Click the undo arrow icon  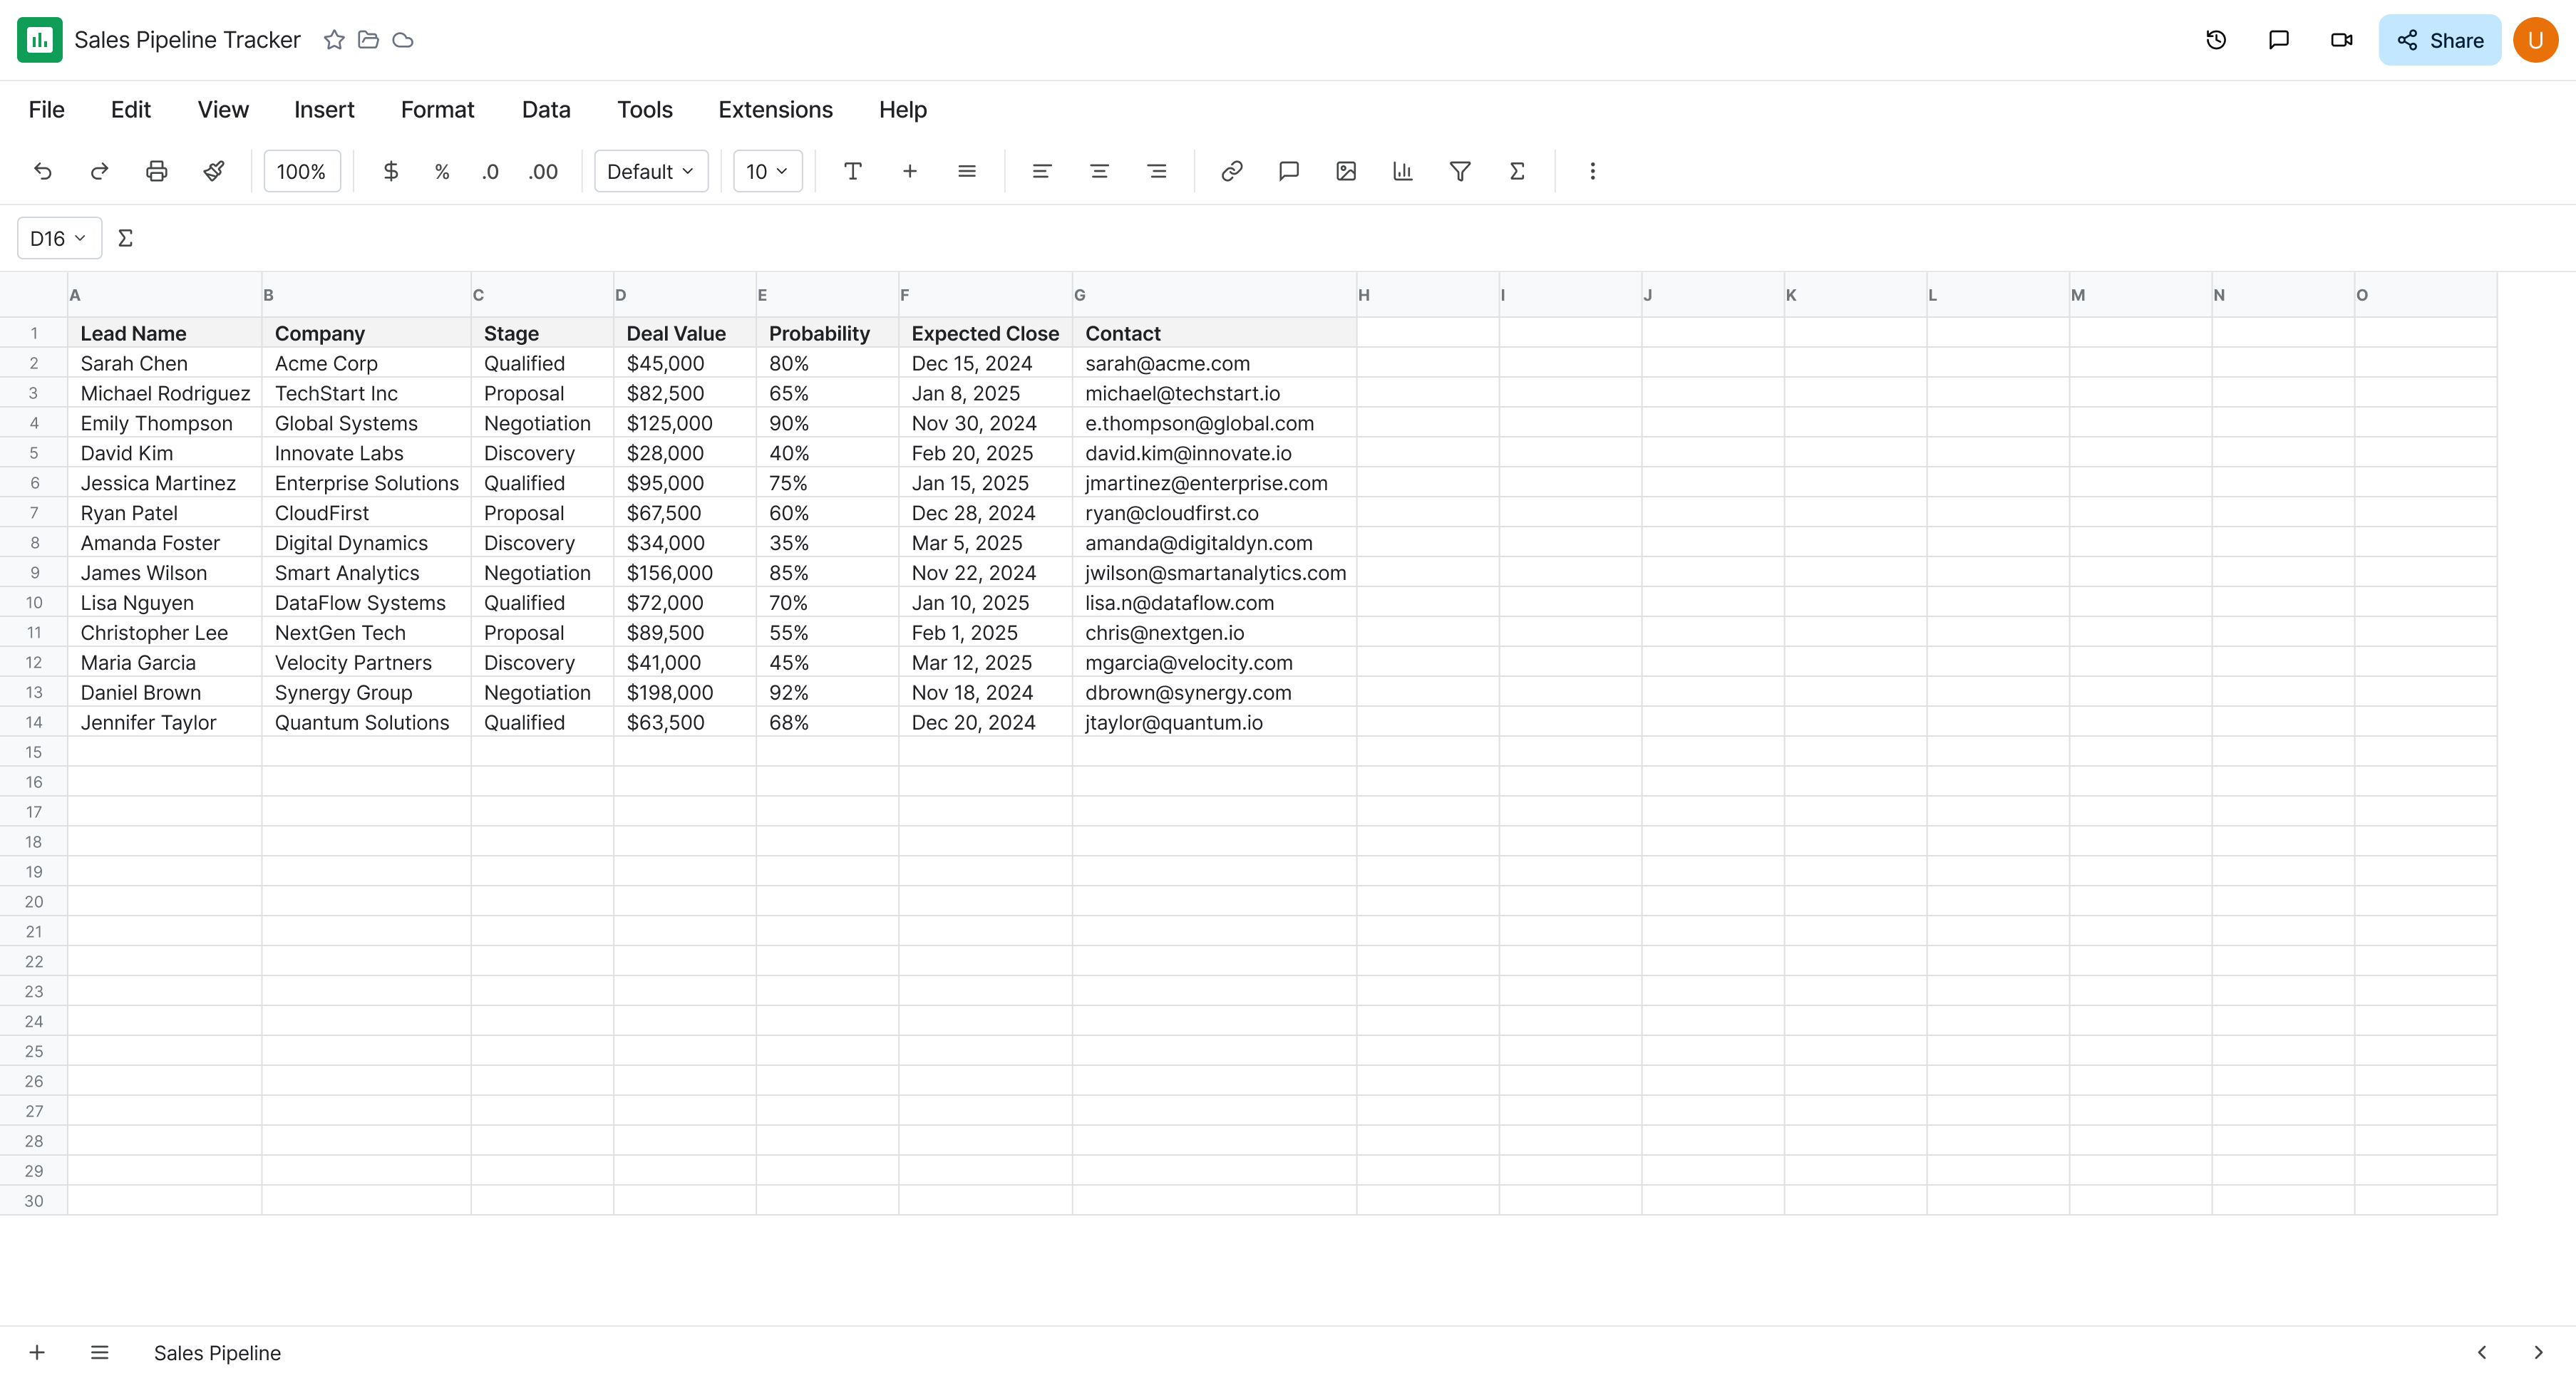(42, 171)
